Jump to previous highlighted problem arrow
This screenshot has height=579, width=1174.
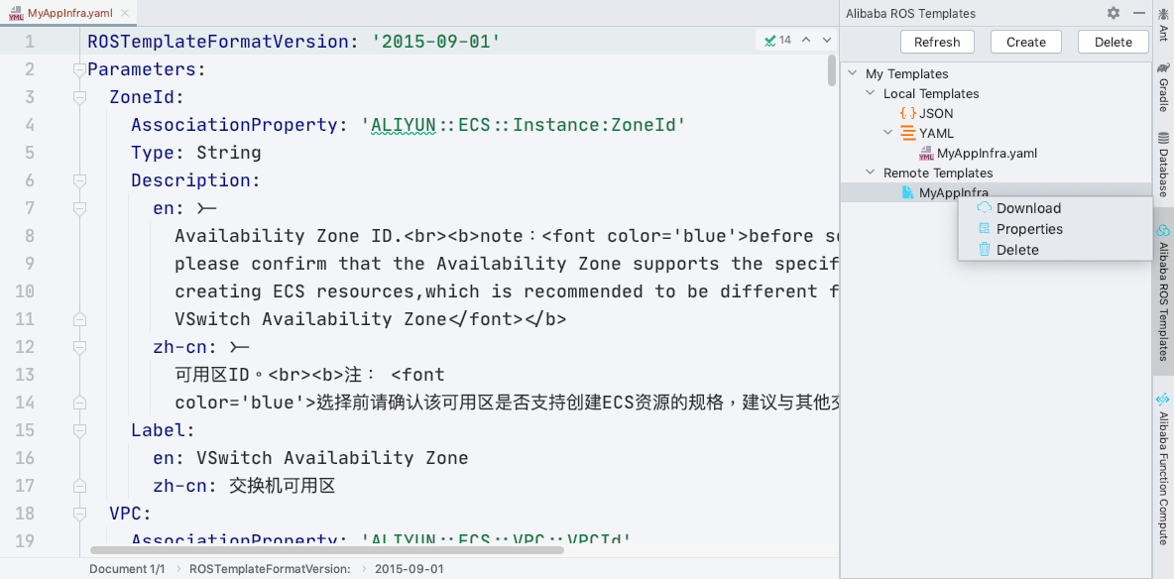(x=806, y=41)
